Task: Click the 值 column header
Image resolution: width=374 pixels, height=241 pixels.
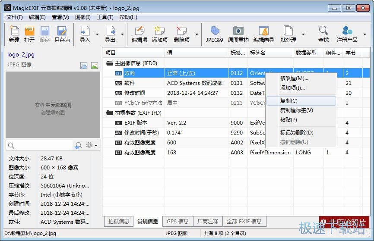Action: (x=197, y=53)
